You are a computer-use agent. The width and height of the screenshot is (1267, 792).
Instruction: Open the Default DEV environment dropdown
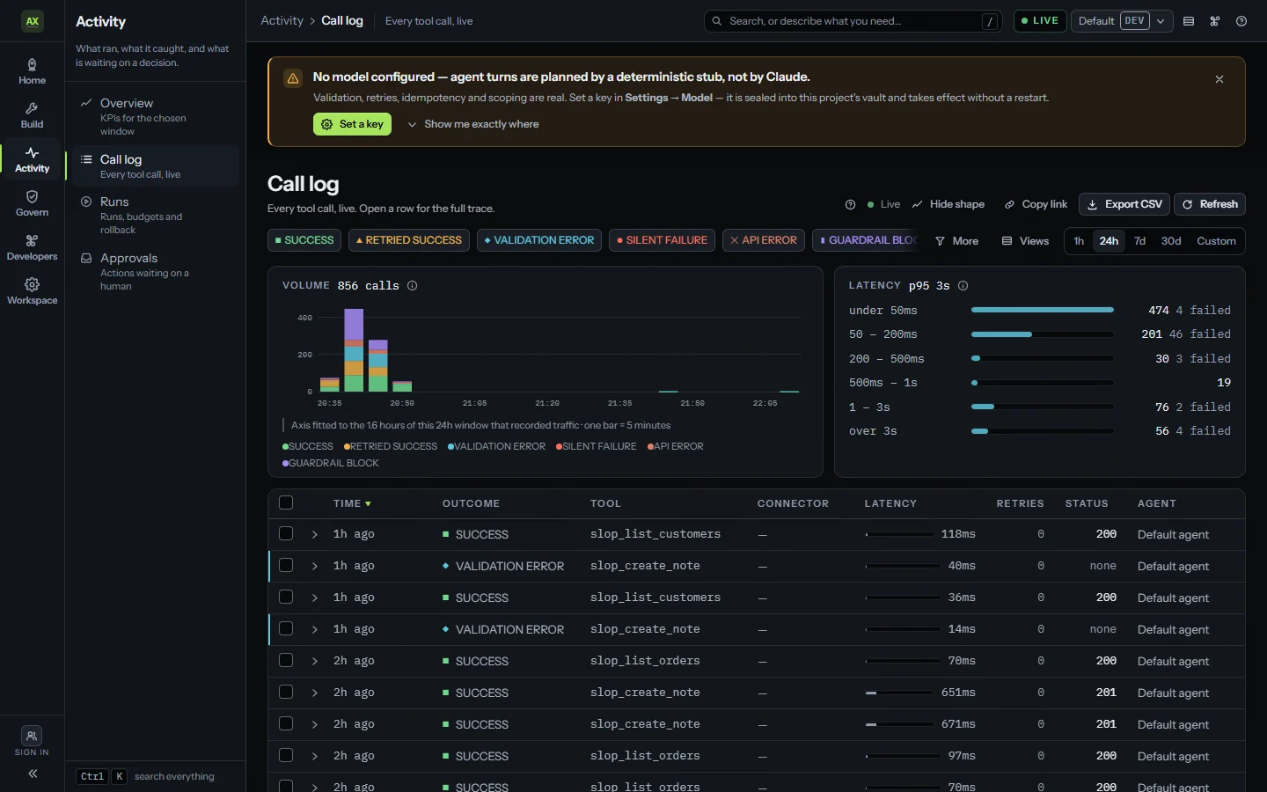pyautogui.click(x=1122, y=21)
